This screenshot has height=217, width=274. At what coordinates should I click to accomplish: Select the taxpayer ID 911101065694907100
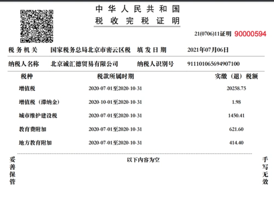(213, 64)
